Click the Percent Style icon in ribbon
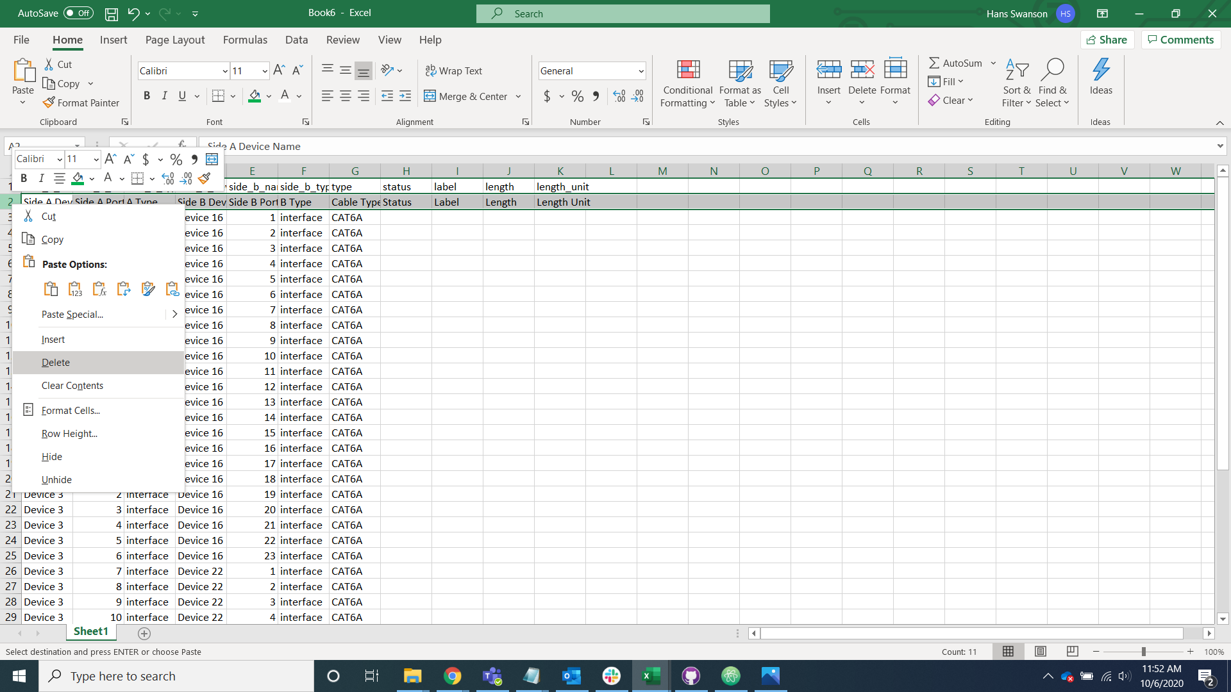1231x692 pixels. 578,96
